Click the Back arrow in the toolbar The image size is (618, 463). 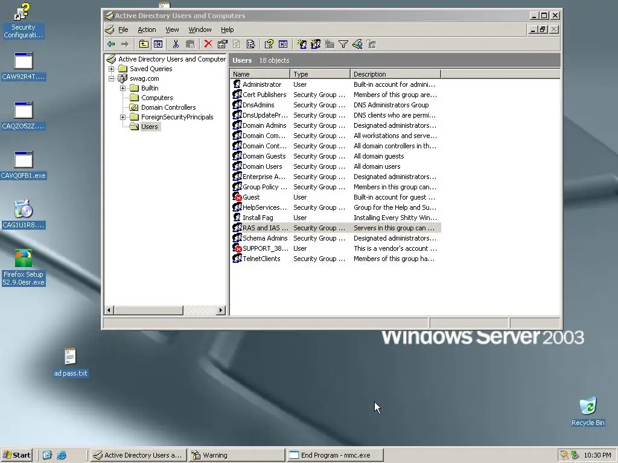(111, 44)
